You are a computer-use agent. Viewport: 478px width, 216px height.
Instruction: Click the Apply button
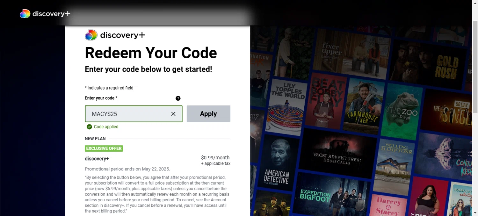point(208,114)
